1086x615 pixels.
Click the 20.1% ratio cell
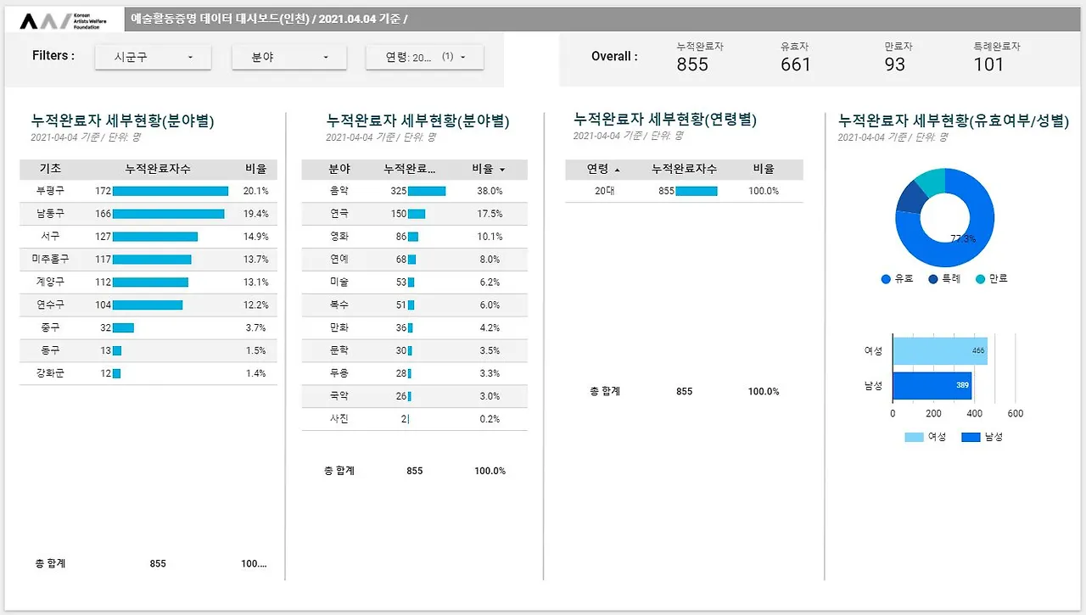(x=255, y=191)
